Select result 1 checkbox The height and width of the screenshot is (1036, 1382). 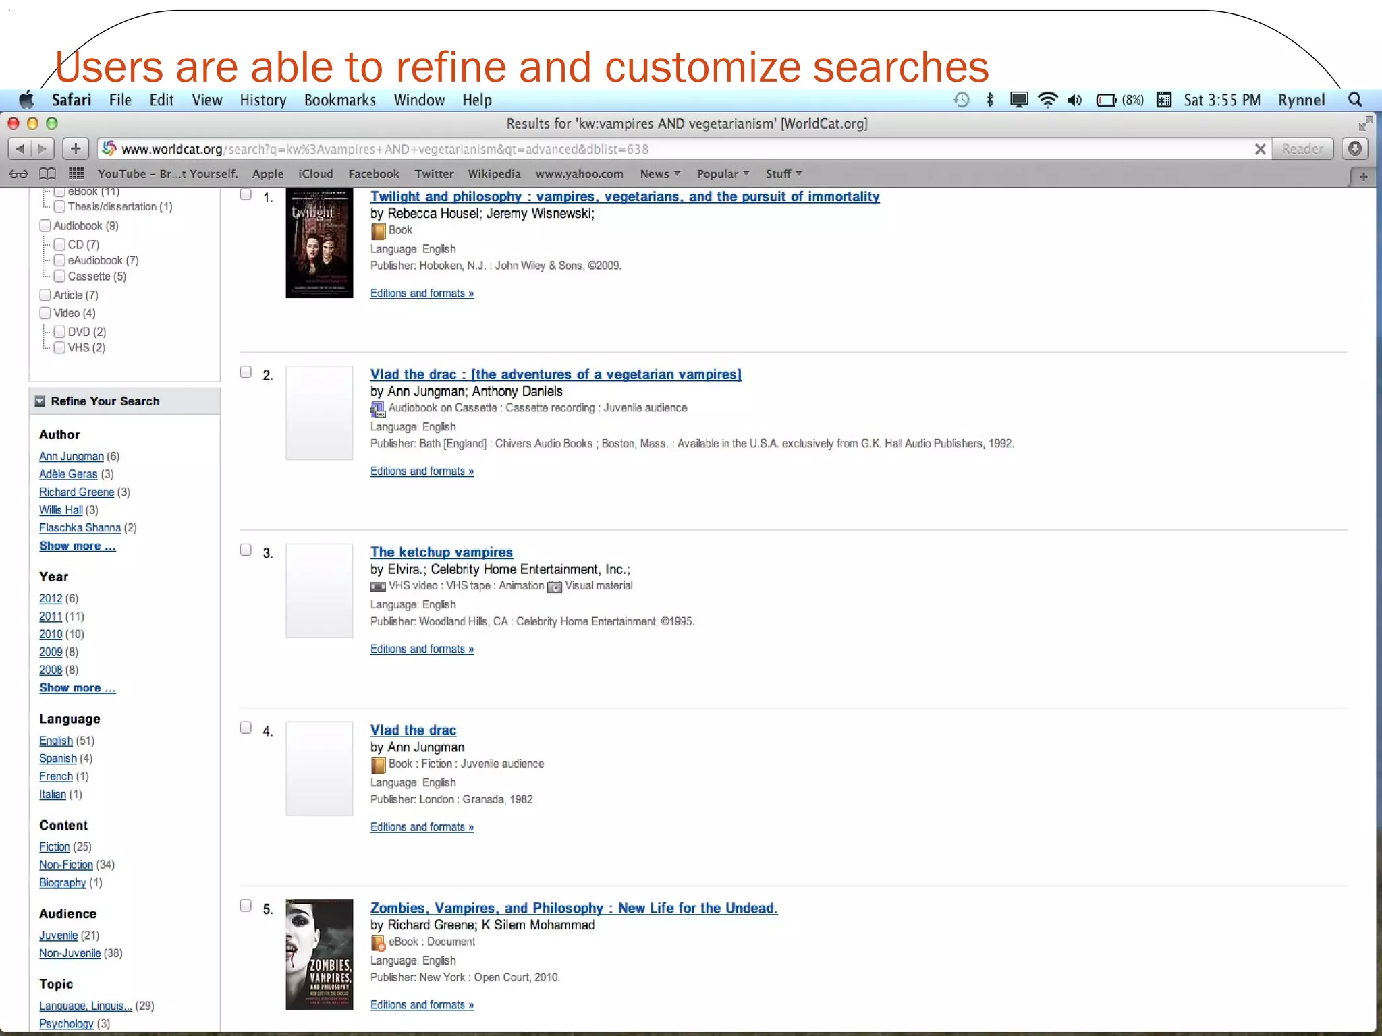(246, 194)
